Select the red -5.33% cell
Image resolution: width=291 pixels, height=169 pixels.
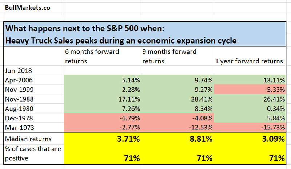pos(251,87)
